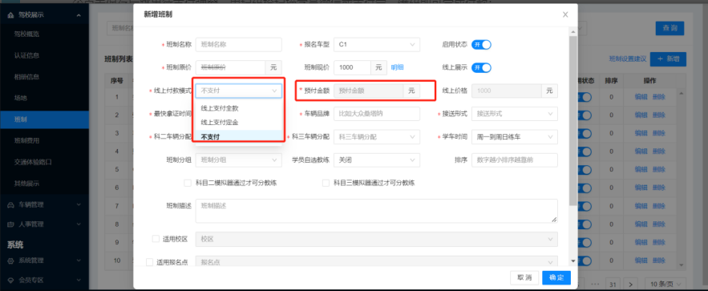The image size is (708, 291).
Task: Open 相册信息 in sidebar
Action: coord(26,77)
